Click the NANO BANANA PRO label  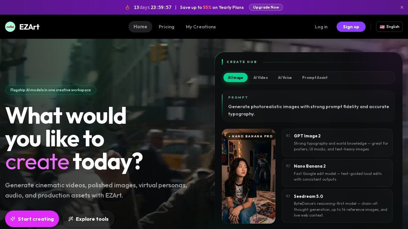click(x=251, y=136)
